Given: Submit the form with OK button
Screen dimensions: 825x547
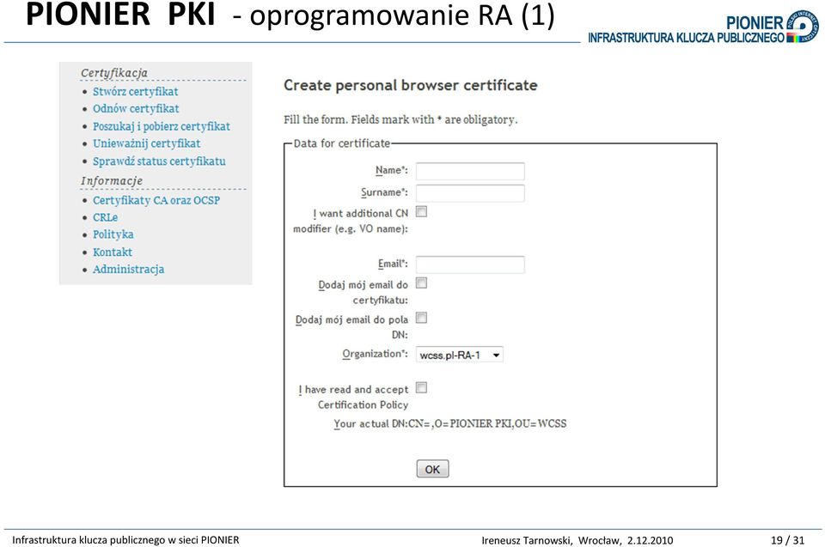Looking at the screenshot, I should (432, 469).
